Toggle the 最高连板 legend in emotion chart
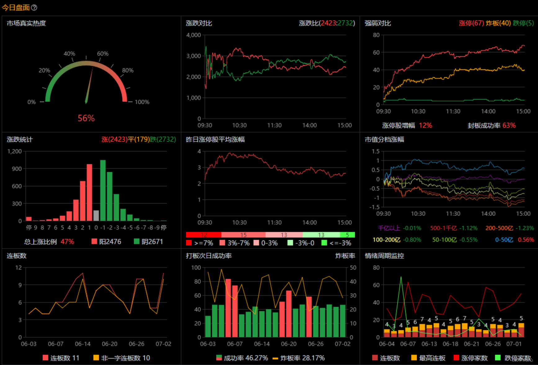The image size is (538, 365). coord(428,358)
